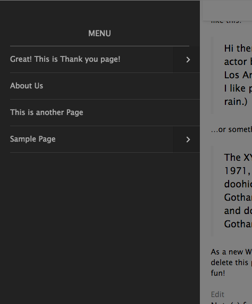Click the doohic line in second quote
The image size is (252, 304).
point(238,184)
